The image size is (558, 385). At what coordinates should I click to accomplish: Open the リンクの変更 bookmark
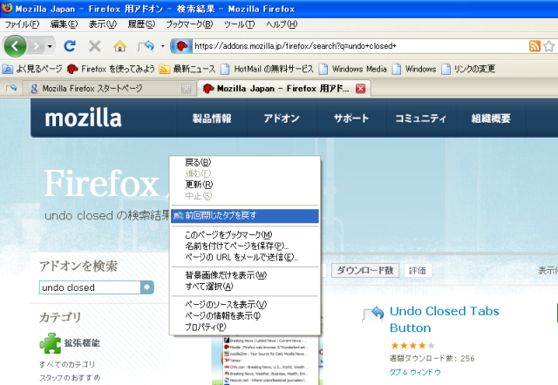tap(468, 69)
